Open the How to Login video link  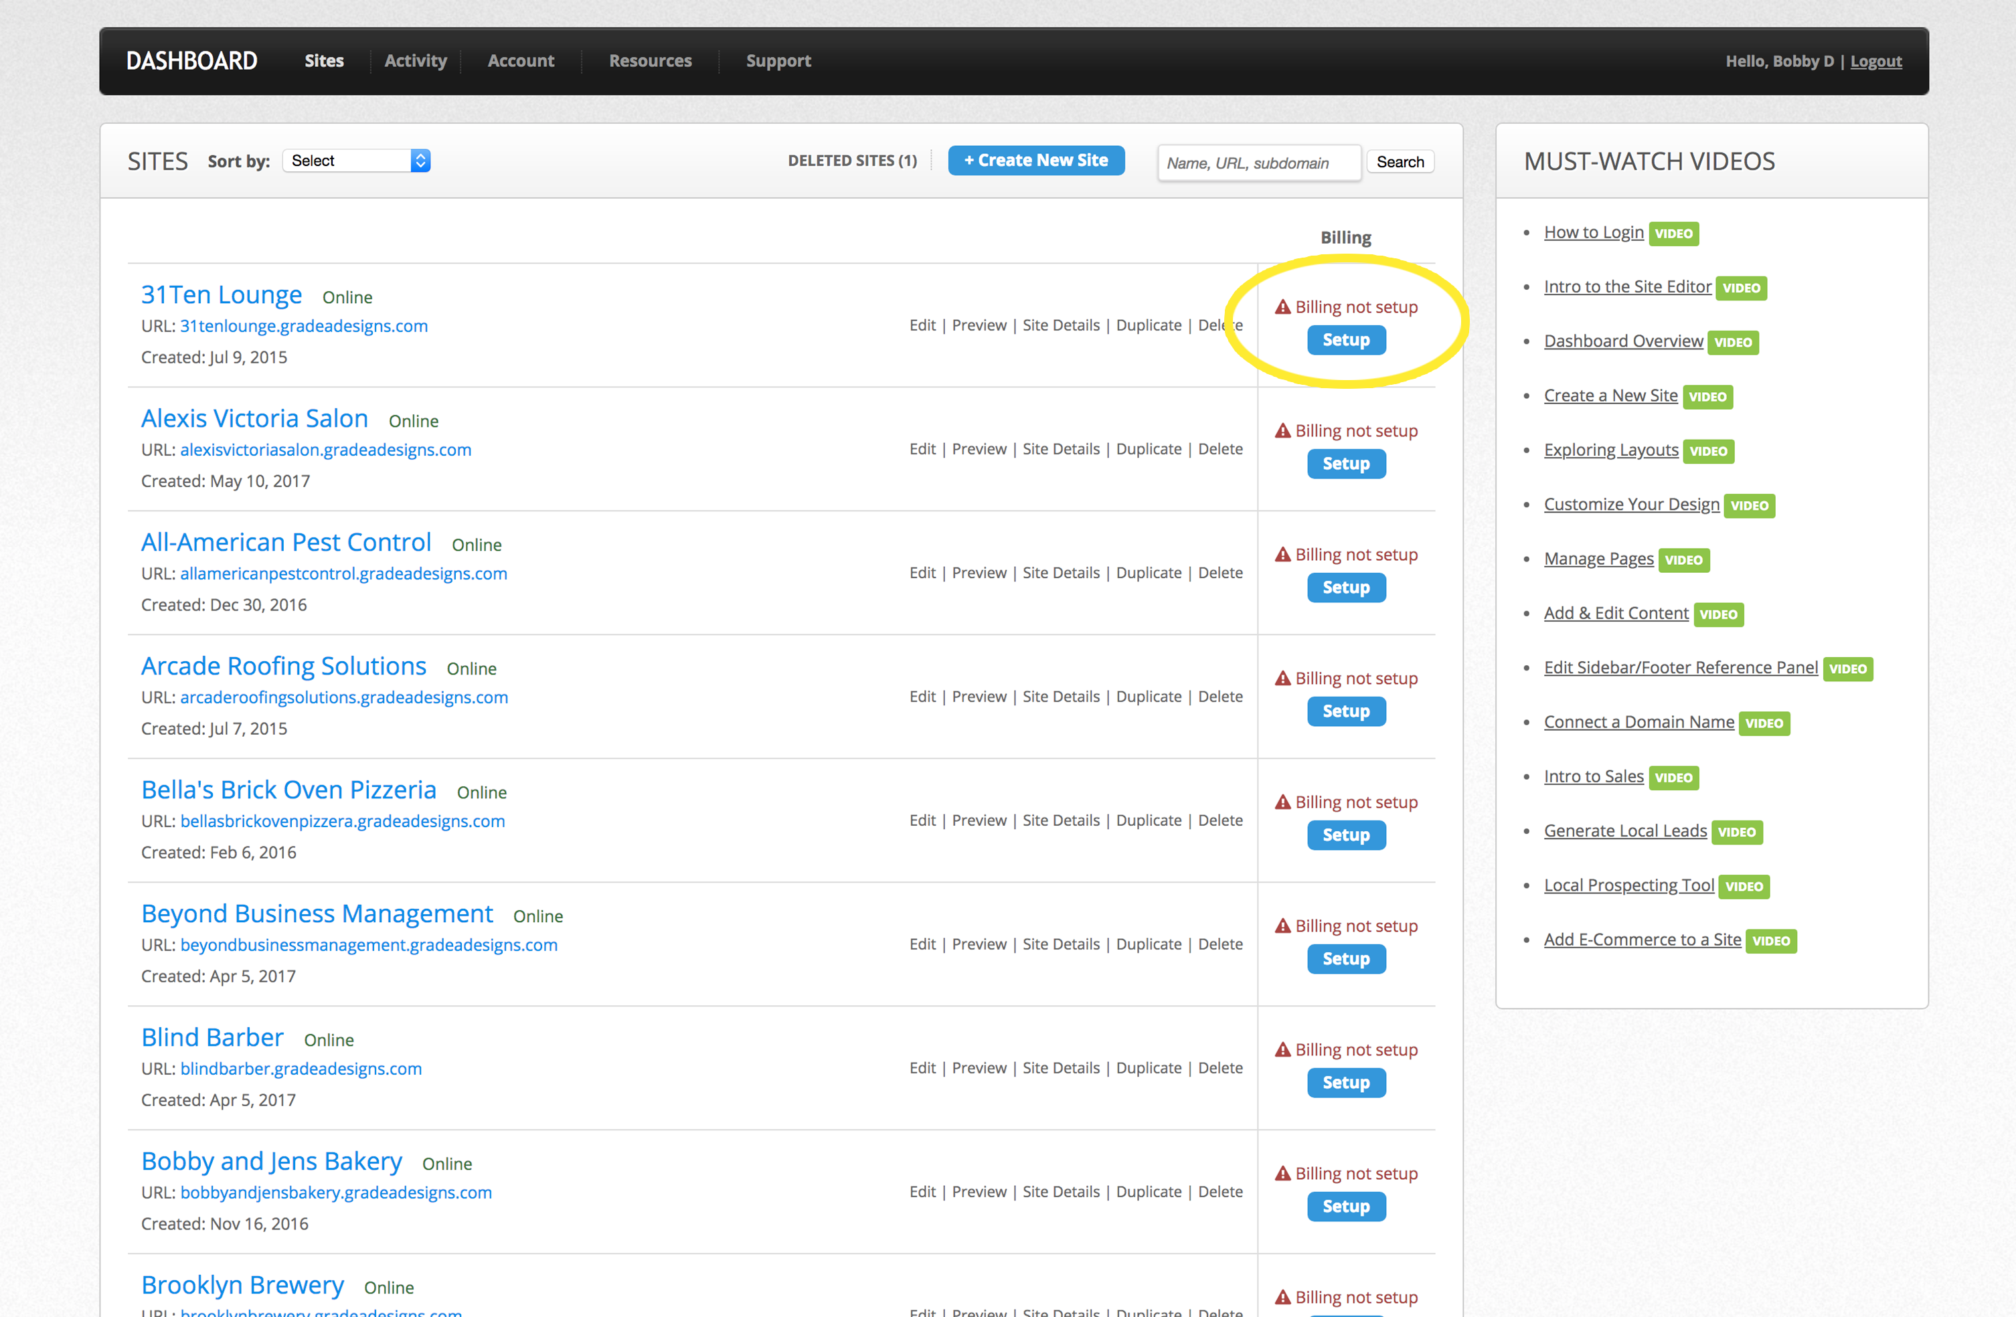pos(1593,232)
